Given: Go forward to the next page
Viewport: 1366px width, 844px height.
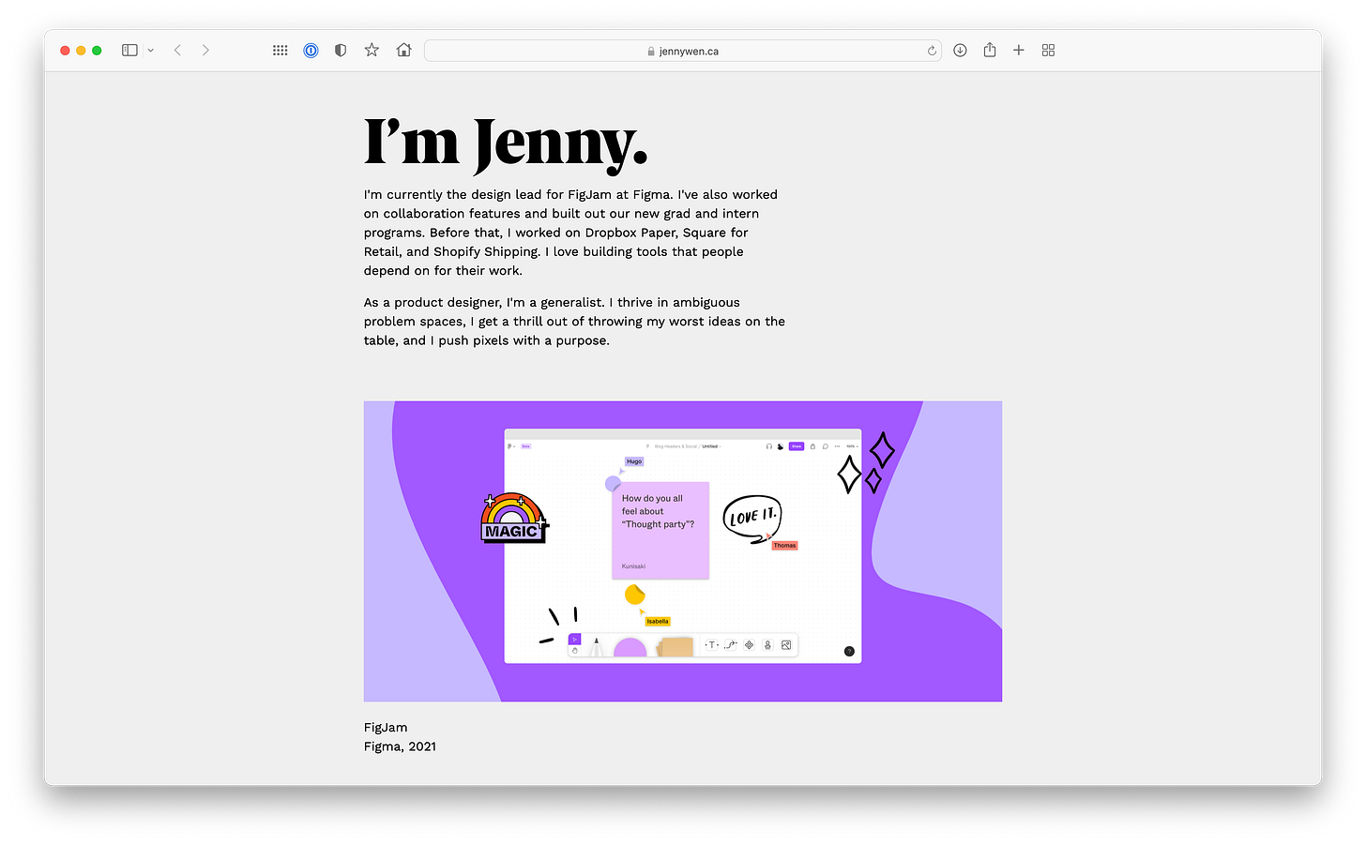Looking at the screenshot, I should 205,51.
